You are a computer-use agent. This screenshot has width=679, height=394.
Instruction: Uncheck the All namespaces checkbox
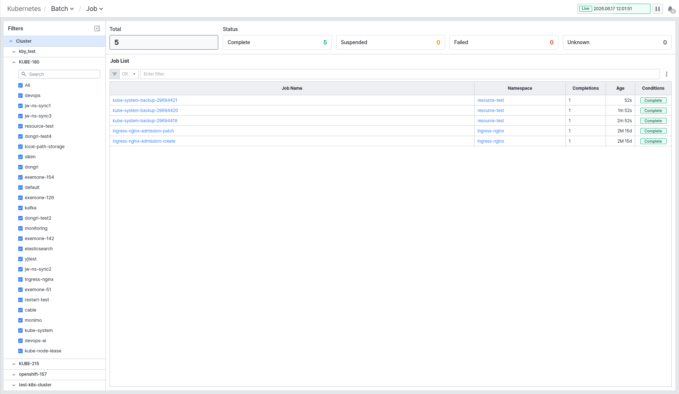point(20,85)
